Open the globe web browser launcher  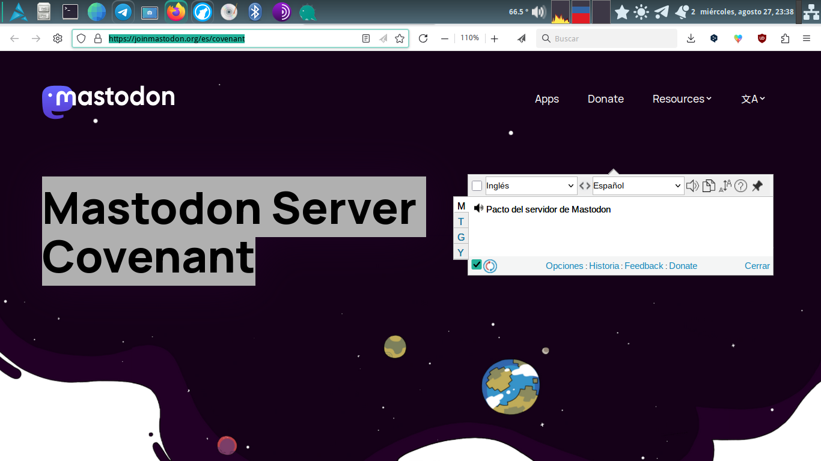97,11
